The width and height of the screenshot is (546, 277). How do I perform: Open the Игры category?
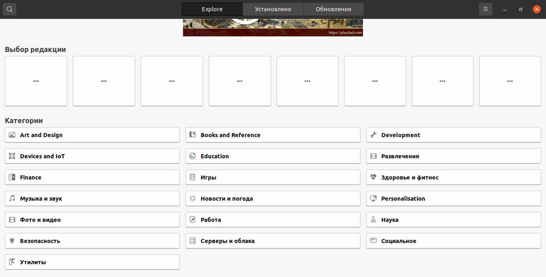pyautogui.click(x=273, y=177)
